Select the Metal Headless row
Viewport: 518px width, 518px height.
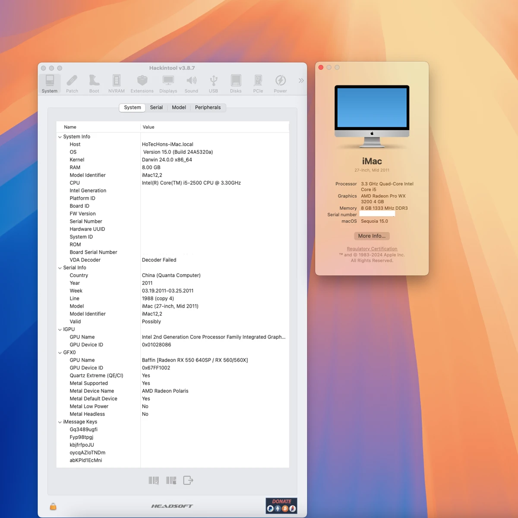tap(173, 414)
